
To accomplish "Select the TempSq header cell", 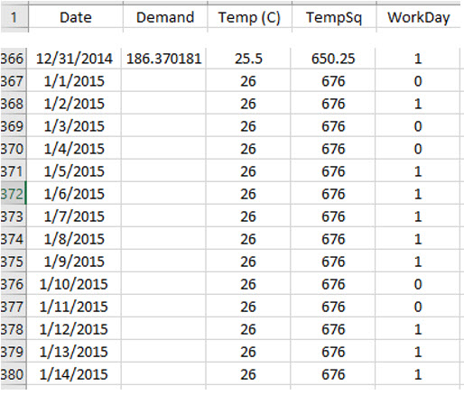I will tap(334, 17).
